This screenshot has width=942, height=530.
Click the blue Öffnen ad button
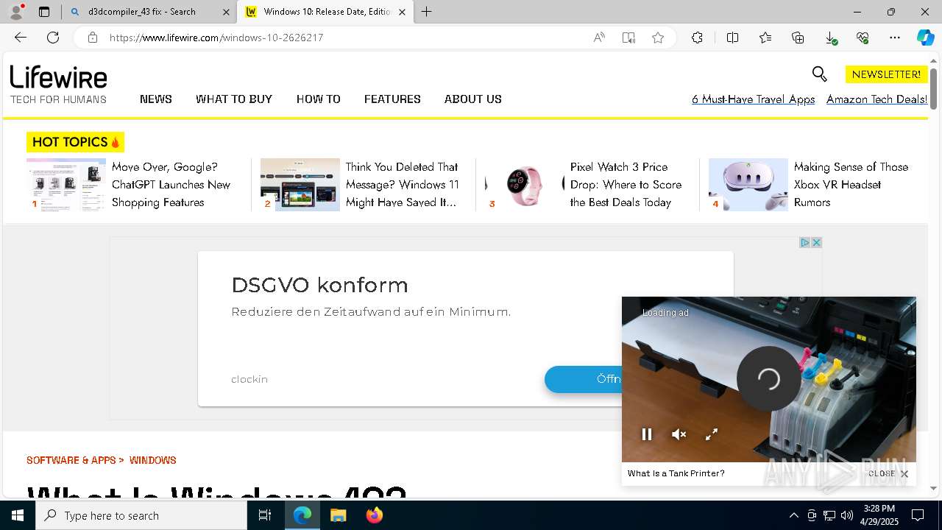[584, 379]
